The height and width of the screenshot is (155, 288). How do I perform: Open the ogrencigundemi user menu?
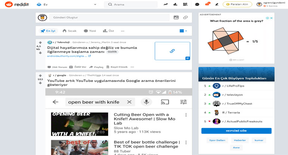point(271,4)
